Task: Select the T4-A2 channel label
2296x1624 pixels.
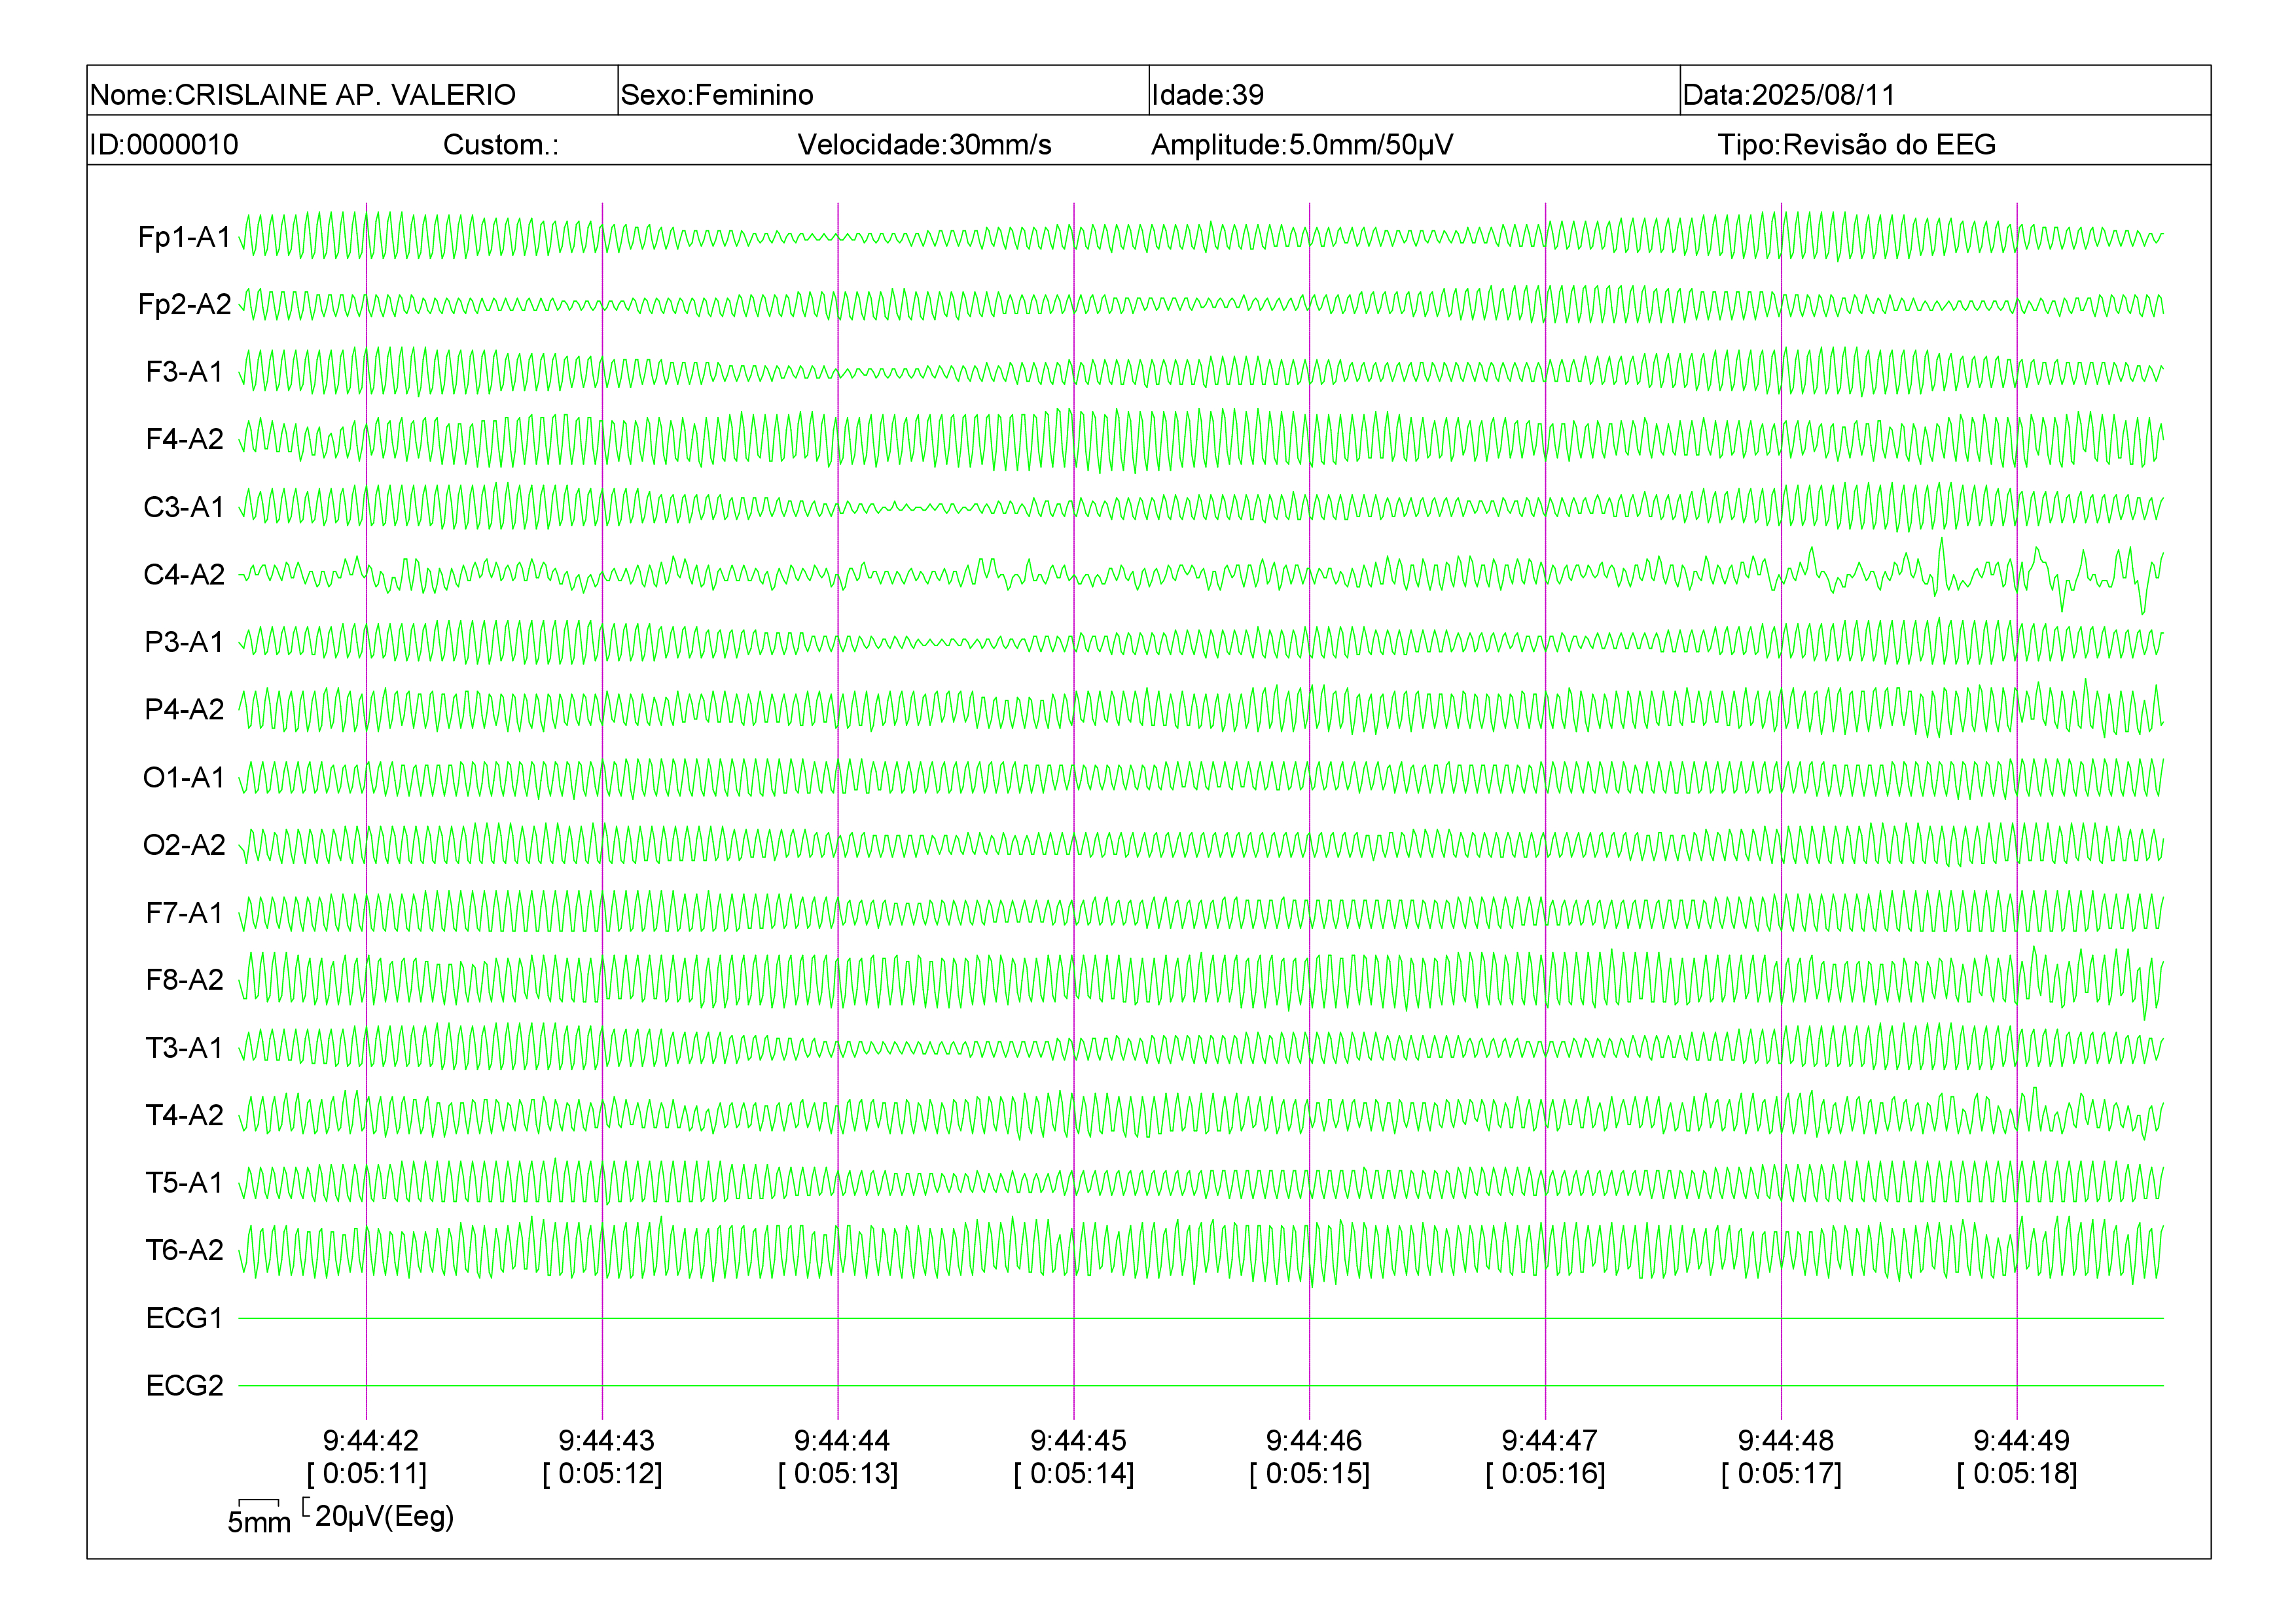Action: click(184, 1115)
